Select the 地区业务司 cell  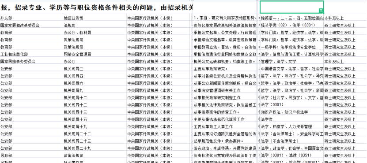[95, 18]
